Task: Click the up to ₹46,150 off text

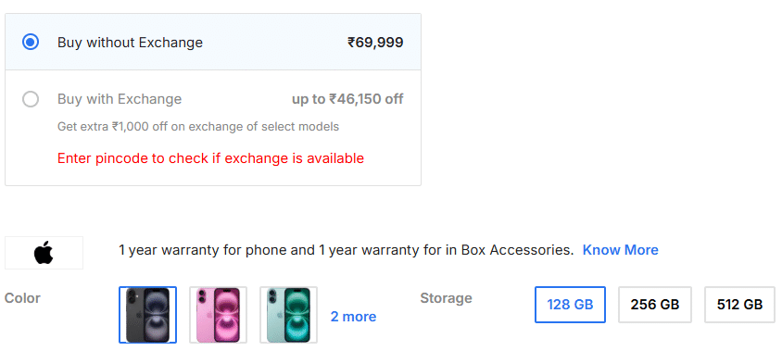Action: point(347,99)
